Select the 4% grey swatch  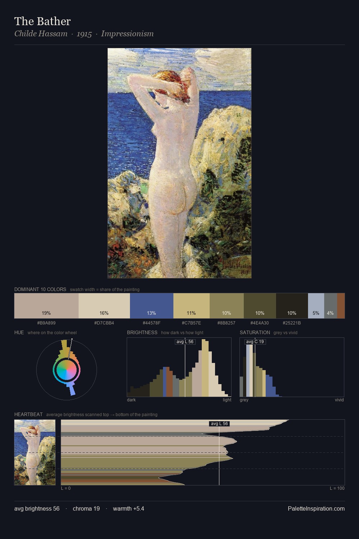tap(331, 306)
